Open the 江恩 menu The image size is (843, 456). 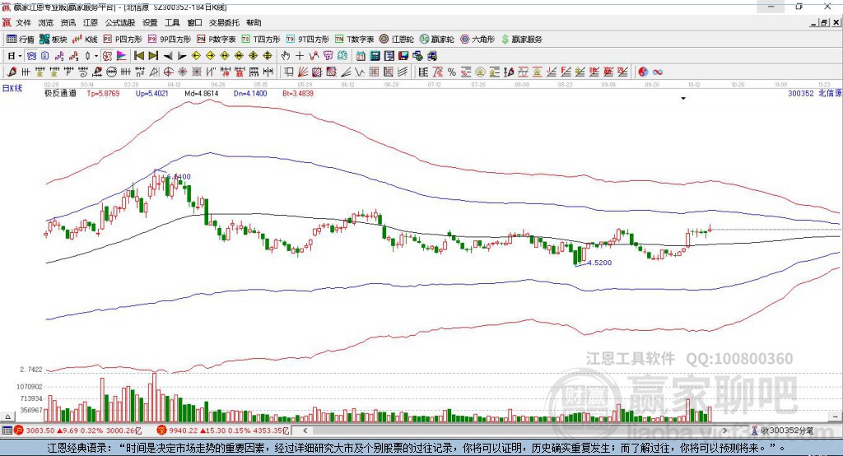[91, 22]
